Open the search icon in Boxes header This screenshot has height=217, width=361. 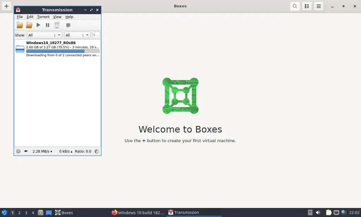coord(295,6)
